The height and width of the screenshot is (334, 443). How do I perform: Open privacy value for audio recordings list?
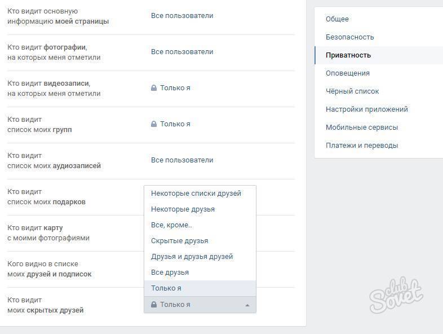pos(182,160)
